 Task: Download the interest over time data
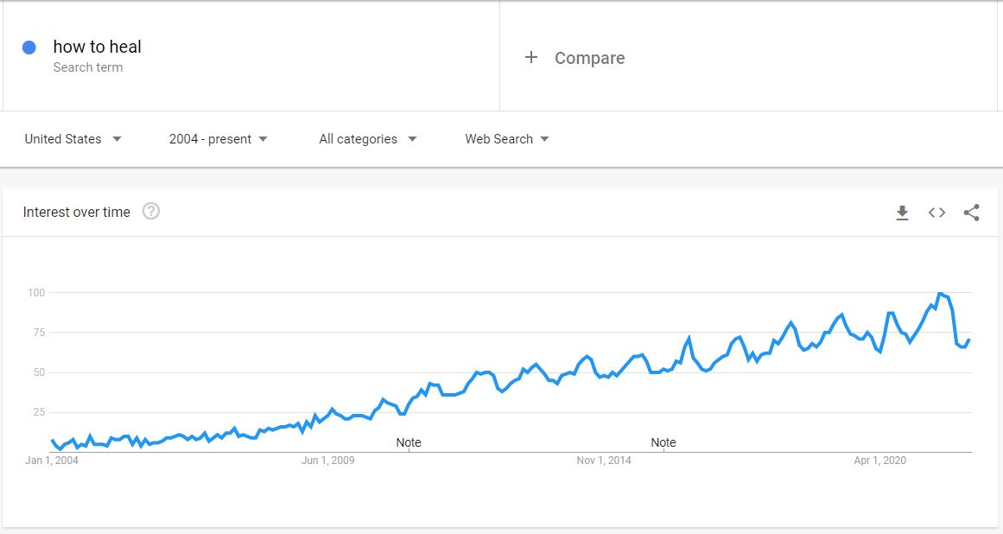[902, 213]
